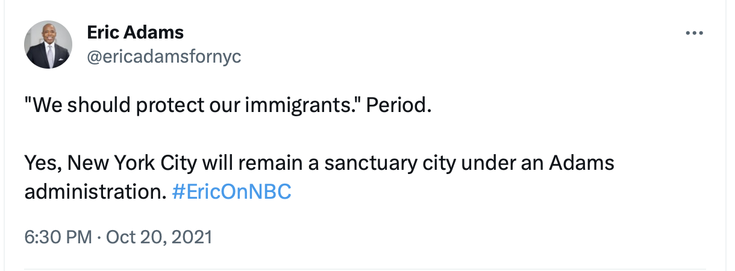Image resolution: width=735 pixels, height=271 pixels.
Task: Click the Oct 20, 2021 date
Action: coord(159,237)
